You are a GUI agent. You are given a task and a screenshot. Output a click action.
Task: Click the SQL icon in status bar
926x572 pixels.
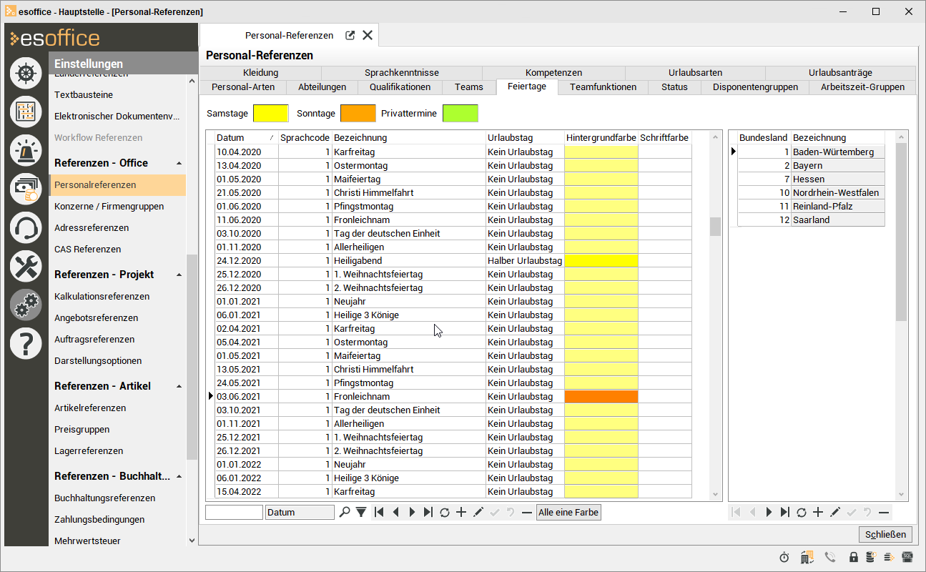tap(907, 557)
